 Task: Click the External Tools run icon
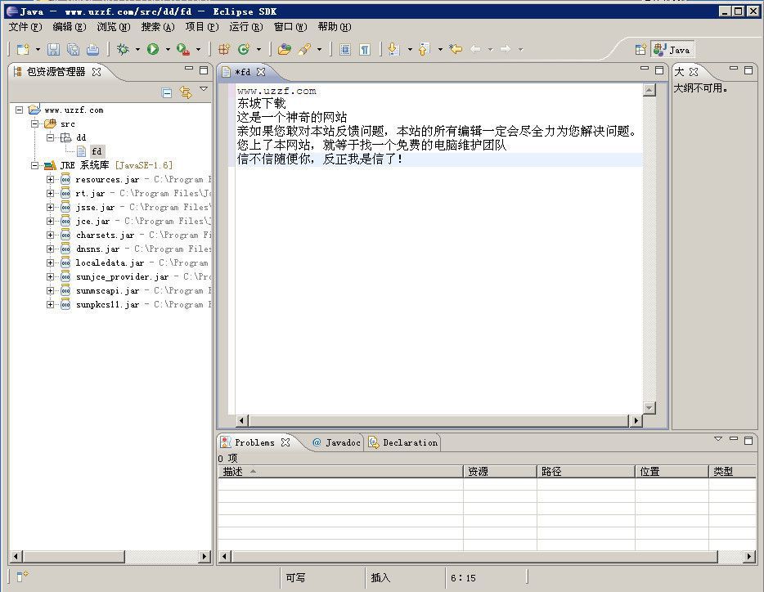pyautogui.click(x=182, y=49)
